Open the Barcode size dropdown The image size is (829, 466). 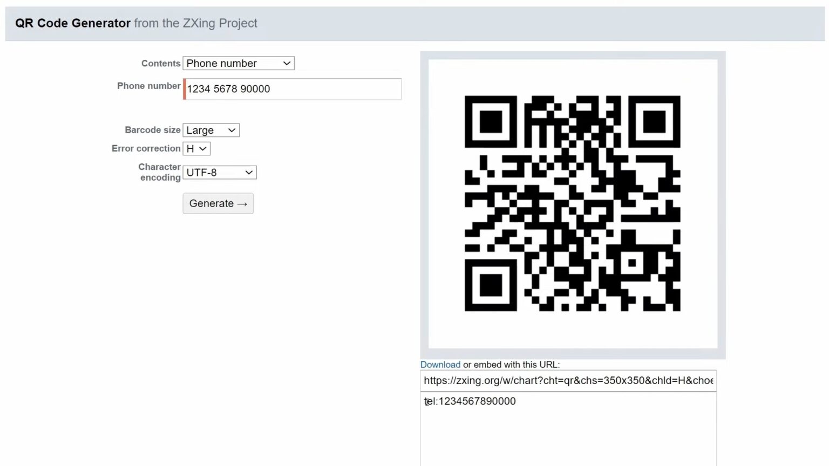point(210,130)
